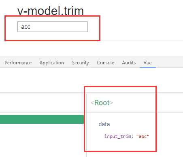
Task: Switch to the Performance tab
Action: [x=18, y=63]
